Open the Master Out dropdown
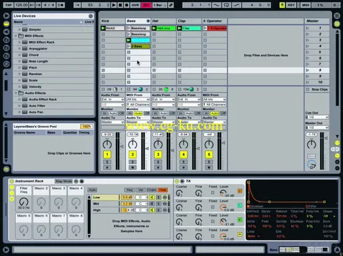 coord(317,127)
